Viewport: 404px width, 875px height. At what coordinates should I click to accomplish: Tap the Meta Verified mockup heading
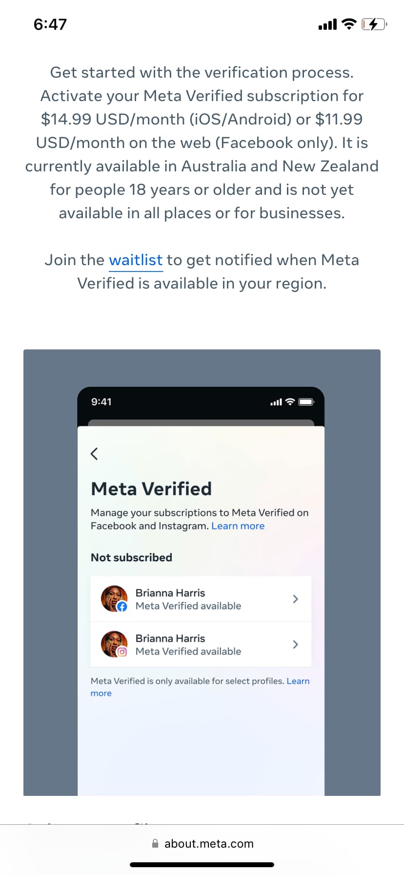pyautogui.click(x=151, y=489)
